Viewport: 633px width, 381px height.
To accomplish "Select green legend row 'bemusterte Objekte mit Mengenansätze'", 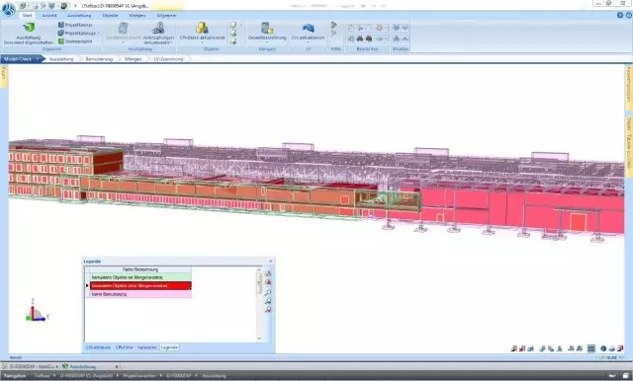I will [x=140, y=277].
